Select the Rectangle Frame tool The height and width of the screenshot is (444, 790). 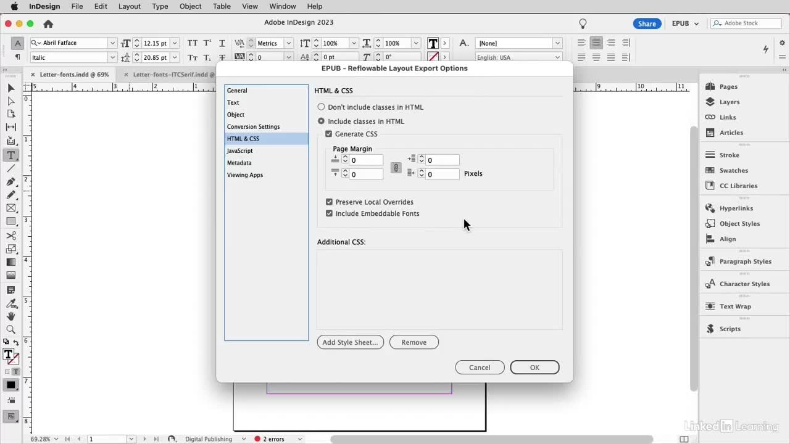pyautogui.click(x=10, y=208)
